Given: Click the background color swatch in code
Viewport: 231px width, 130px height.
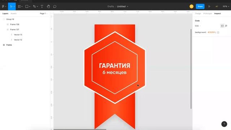Looking at the screenshot, I should [x=218, y=32].
